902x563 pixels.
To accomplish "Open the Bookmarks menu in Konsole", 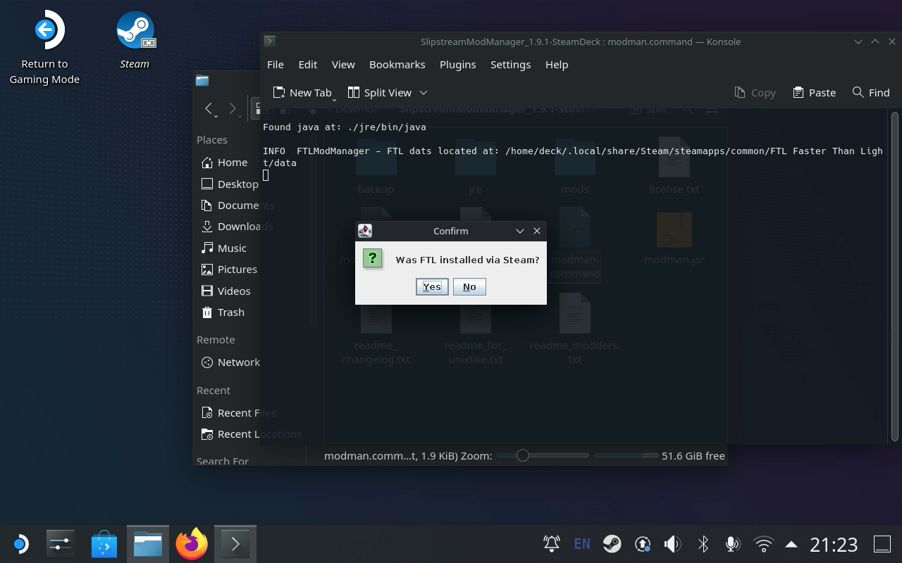I will point(397,64).
